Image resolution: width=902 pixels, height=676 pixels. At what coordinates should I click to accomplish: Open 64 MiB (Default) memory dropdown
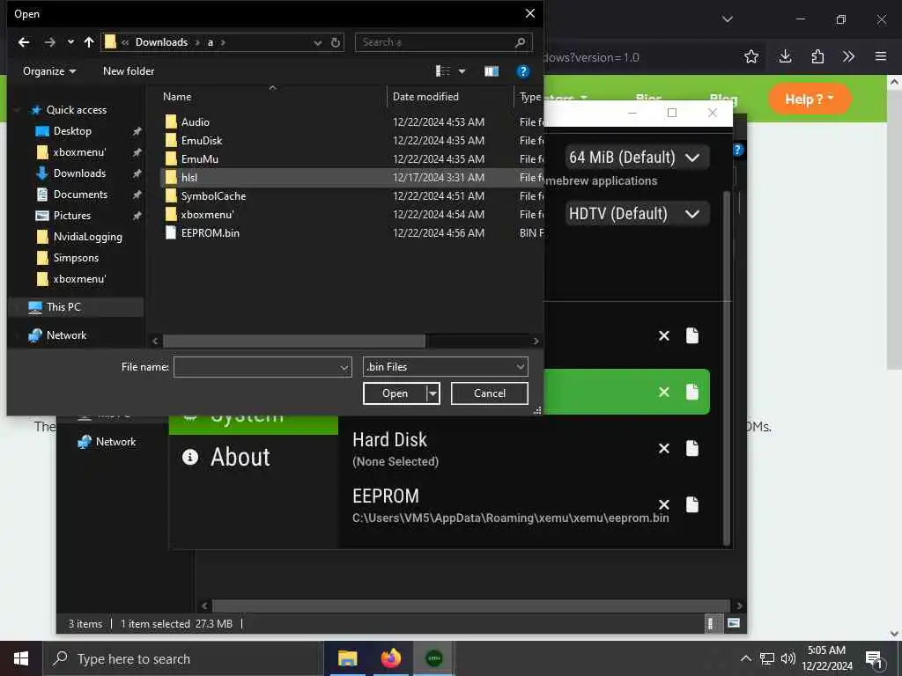[636, 157]
